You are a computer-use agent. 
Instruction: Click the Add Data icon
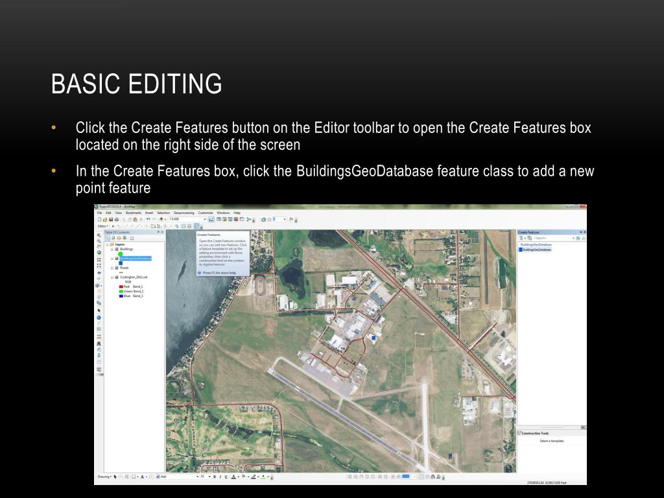pos(161,219)
